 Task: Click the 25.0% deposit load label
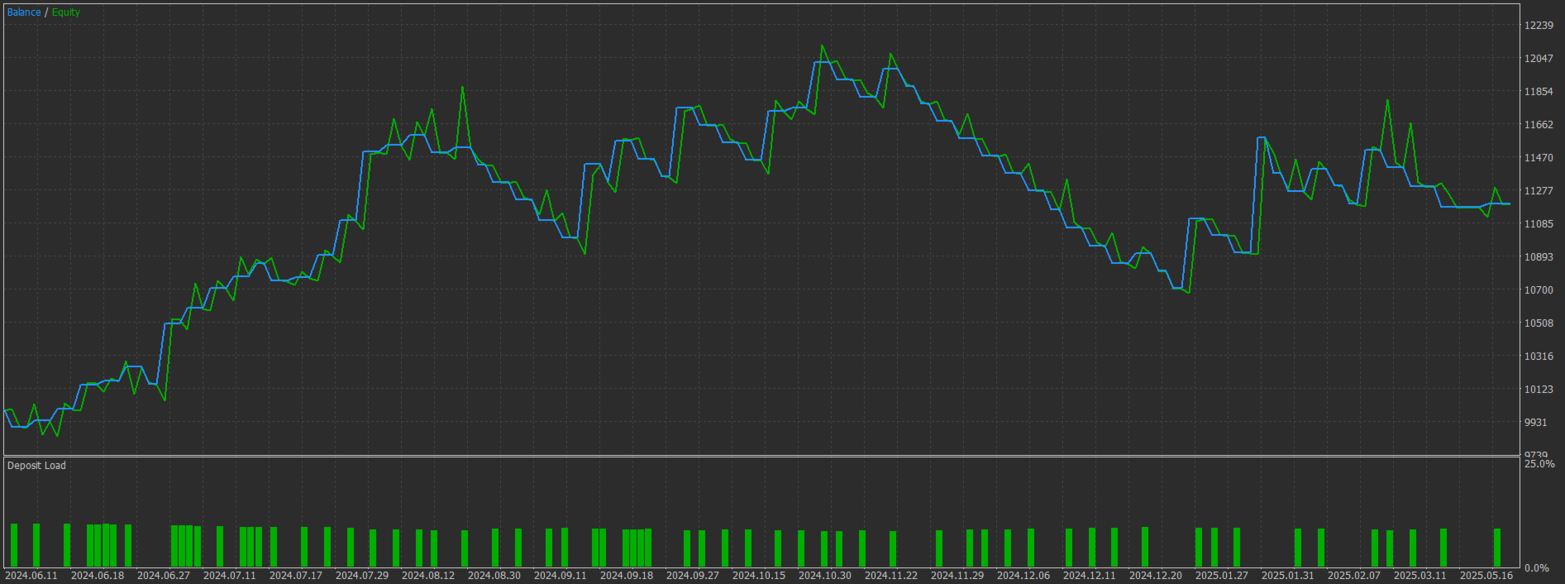1539,464
